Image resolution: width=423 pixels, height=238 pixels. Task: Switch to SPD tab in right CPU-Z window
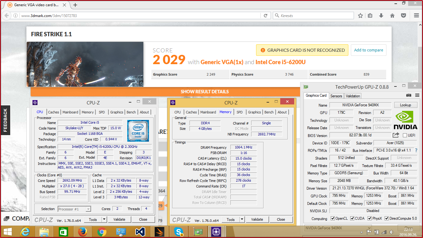coord(240,112)
